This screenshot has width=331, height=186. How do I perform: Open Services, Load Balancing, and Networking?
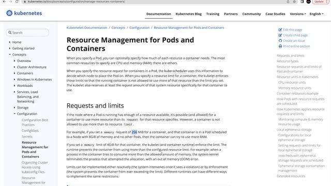[27, 97]
